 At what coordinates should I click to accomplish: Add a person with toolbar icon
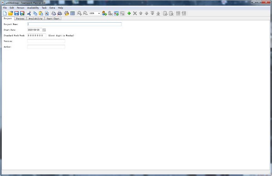[x=104, y=13]
